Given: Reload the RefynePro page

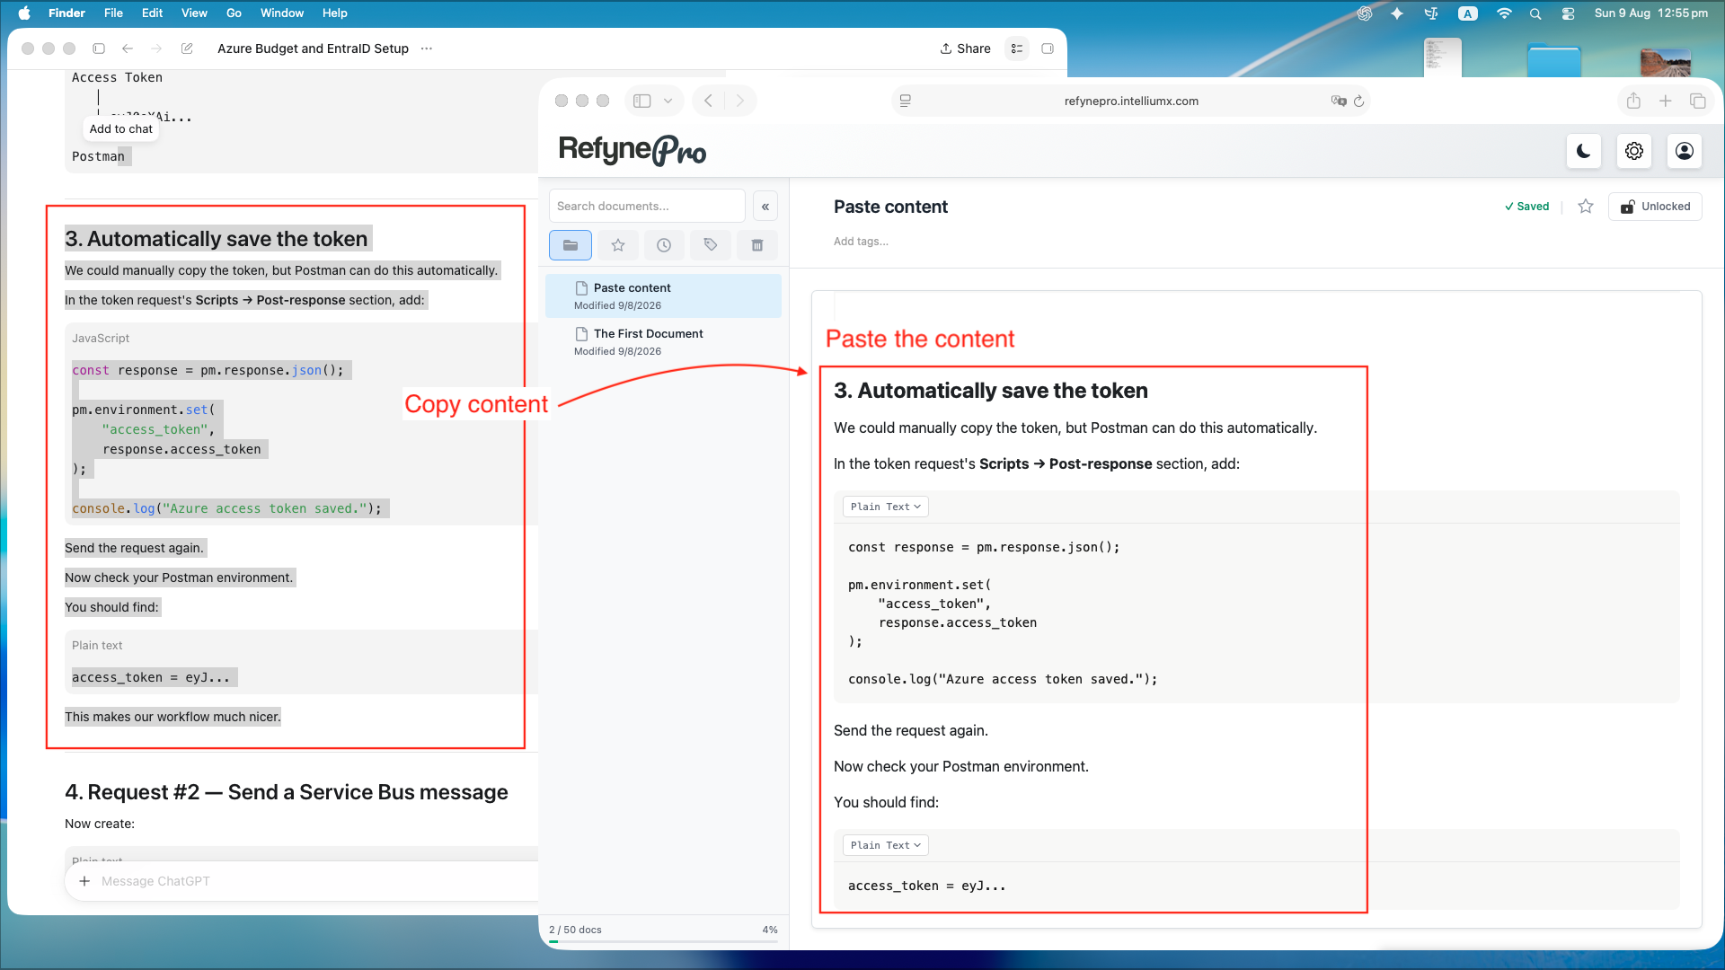Looking at the screenshot, I should (1359, 101).
